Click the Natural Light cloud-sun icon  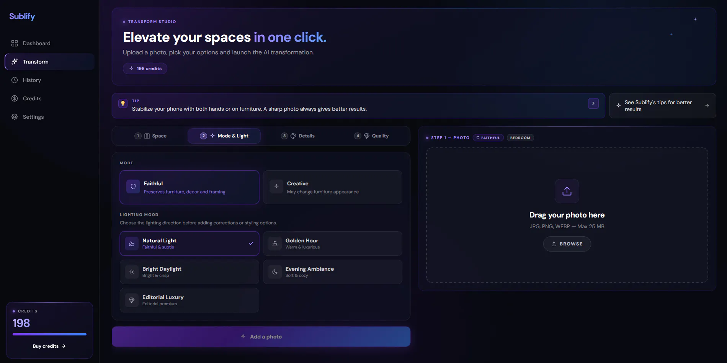coord(132,244)
